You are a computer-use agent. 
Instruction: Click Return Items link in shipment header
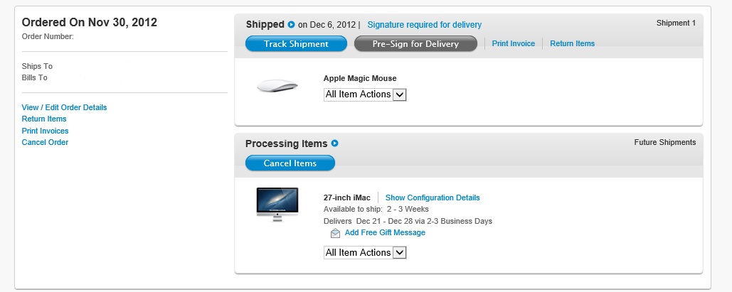tap(572, 43)
